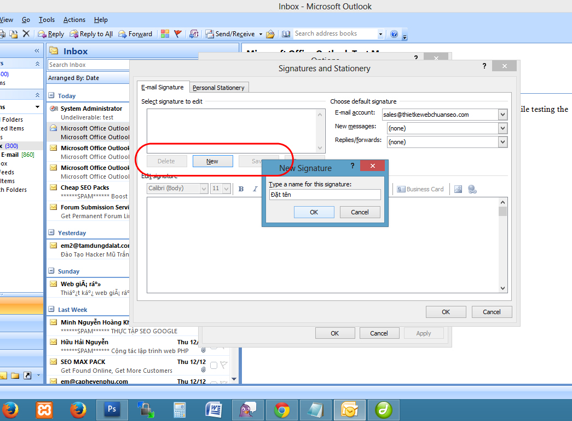Open the E-mail account dropdown
The height and width of the screenshot is (421, 572).
[x=502, y=115]
